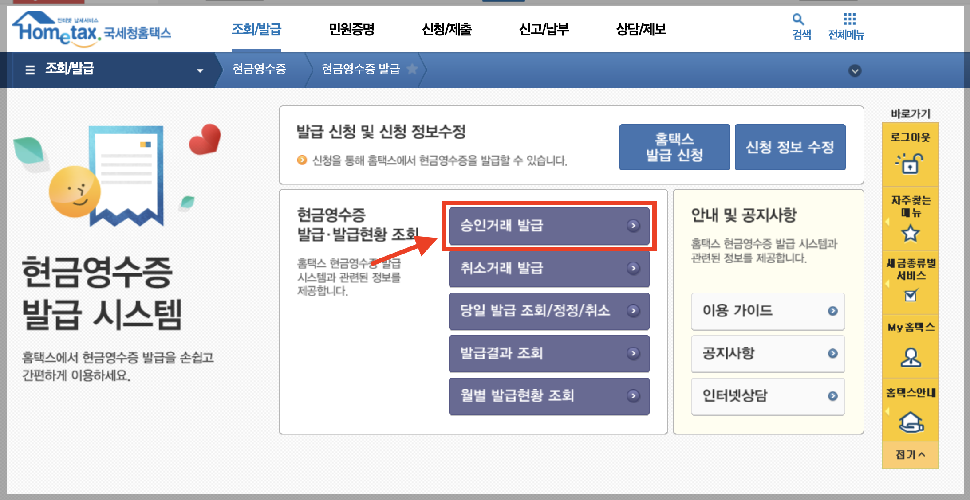
Task: Collapse the shortcut bar with 접기
Action: point(910,454)
